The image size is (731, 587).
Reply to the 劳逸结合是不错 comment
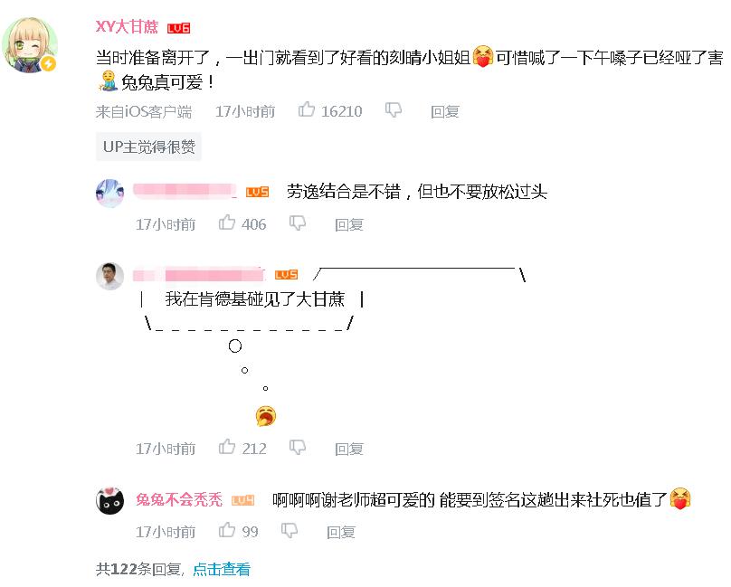pos(348,224)
